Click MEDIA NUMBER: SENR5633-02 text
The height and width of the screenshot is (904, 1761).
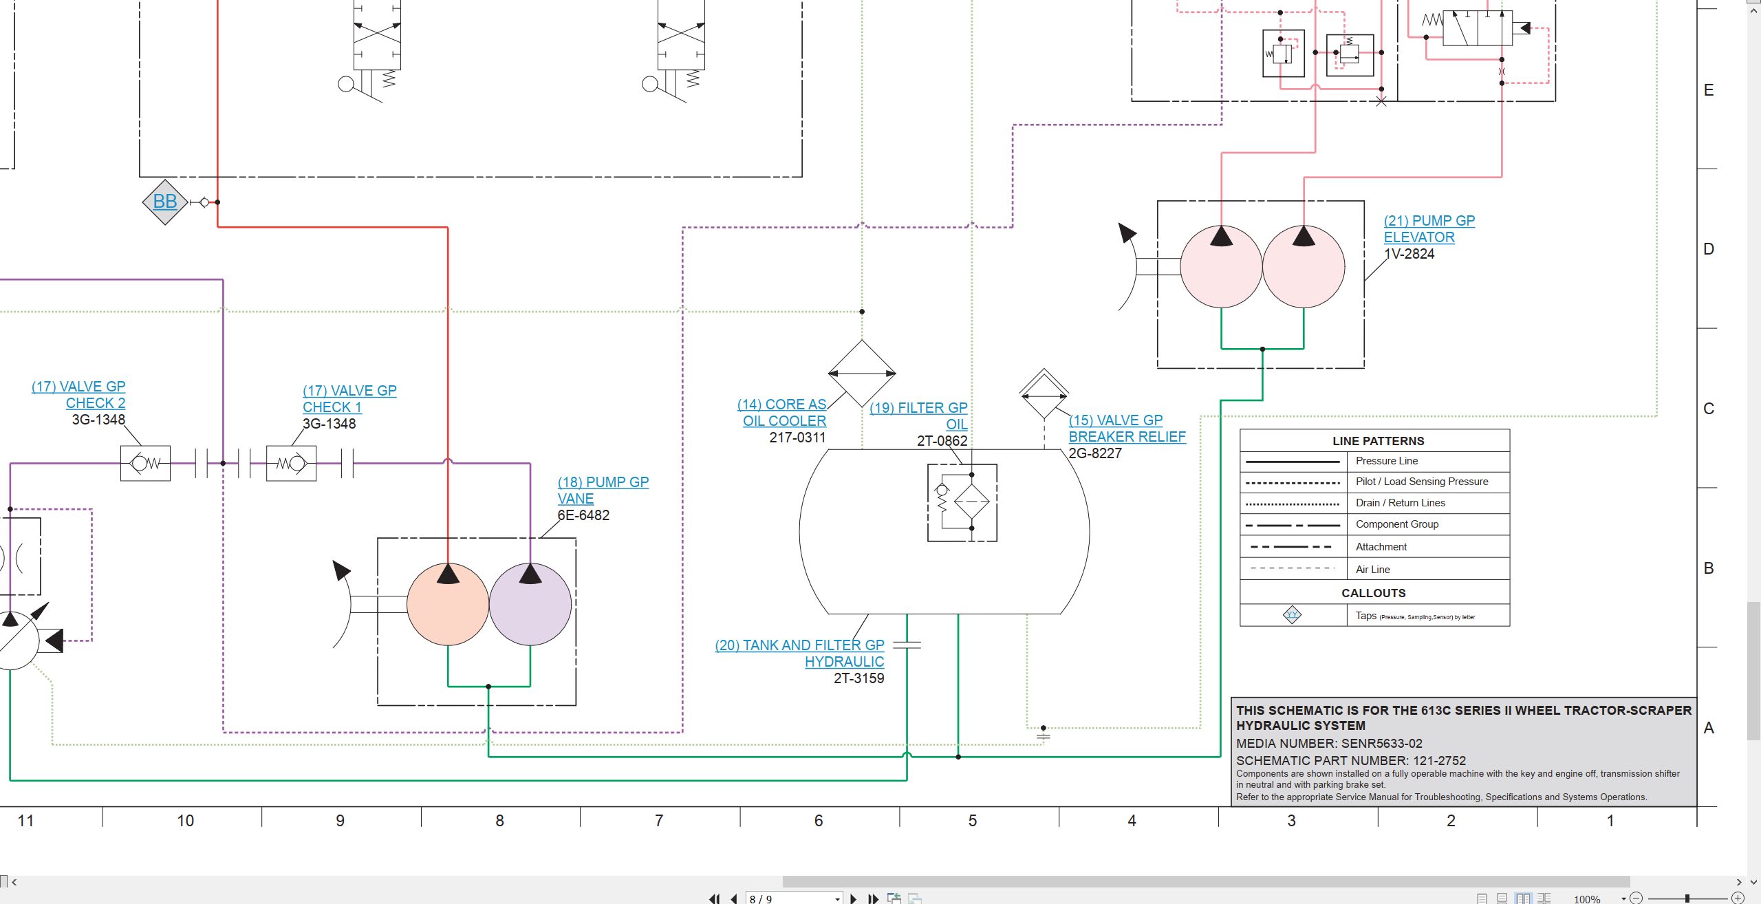pyautogui.click(x=1329, y=744)
